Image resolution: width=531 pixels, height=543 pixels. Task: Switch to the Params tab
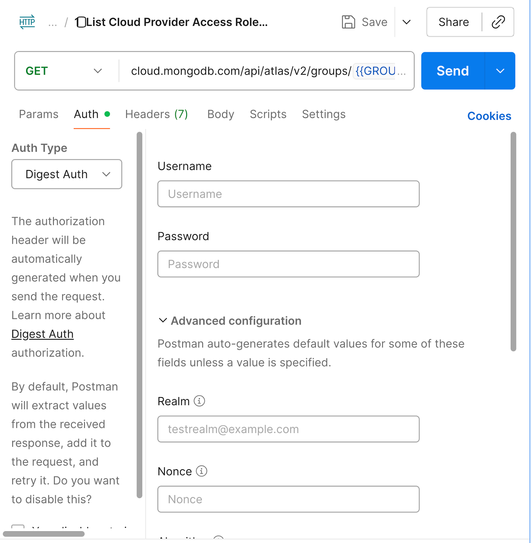39,114
